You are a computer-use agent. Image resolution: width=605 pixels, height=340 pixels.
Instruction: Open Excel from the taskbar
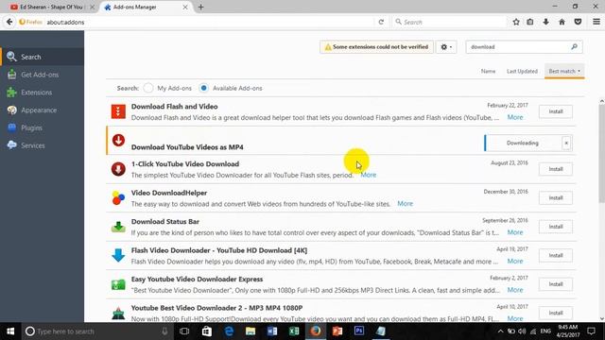(x=294, y=331)
